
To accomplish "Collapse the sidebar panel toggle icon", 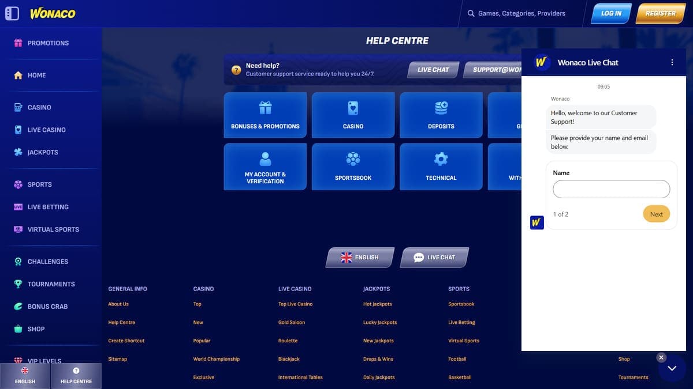I will pos(12,13).
